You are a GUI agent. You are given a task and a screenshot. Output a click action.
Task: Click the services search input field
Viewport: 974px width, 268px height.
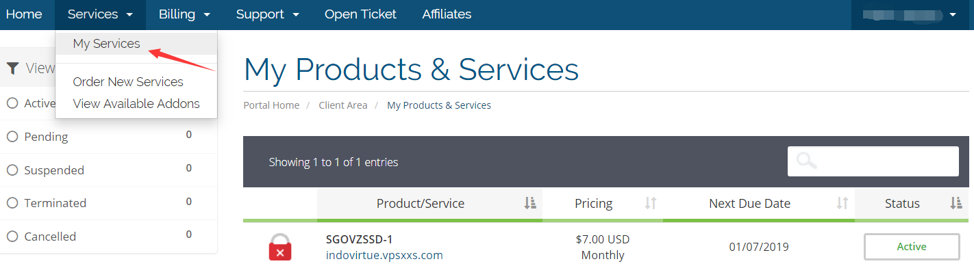click(x=873, y=161)
